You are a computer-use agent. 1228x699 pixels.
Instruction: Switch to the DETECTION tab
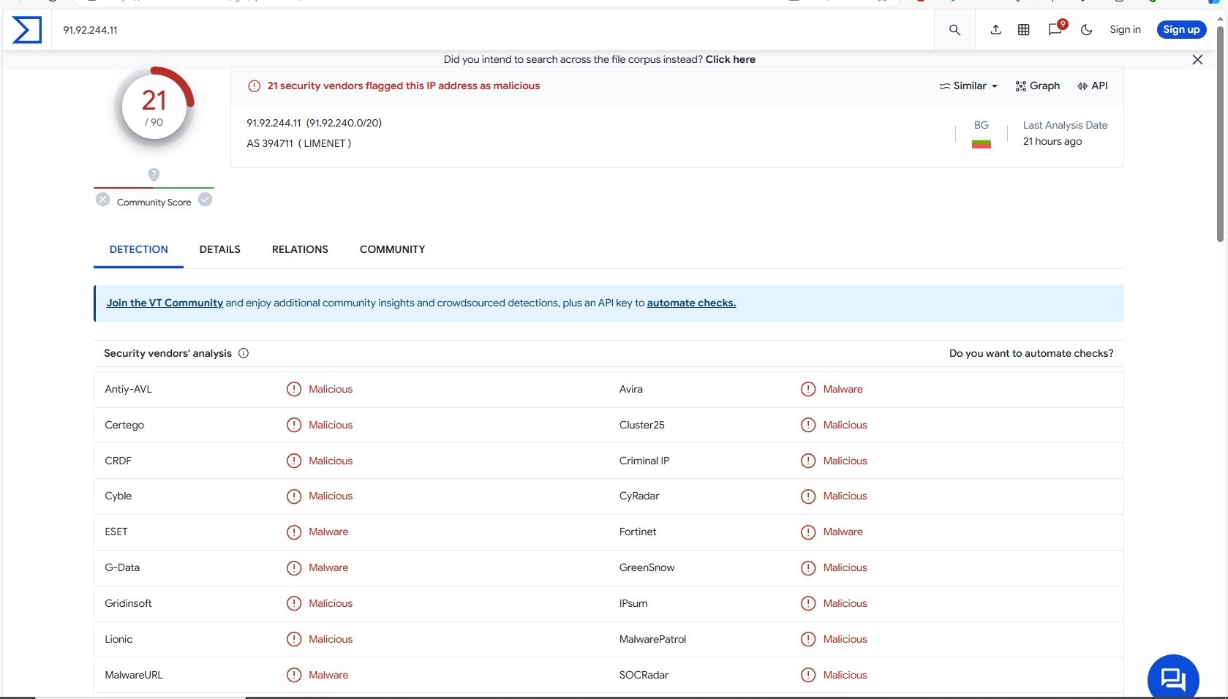coord(138,249)
